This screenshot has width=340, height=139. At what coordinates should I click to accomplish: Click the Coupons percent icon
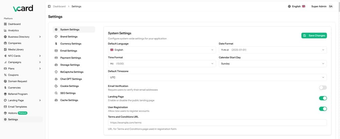pyautogui.click(x=5, y=75)
